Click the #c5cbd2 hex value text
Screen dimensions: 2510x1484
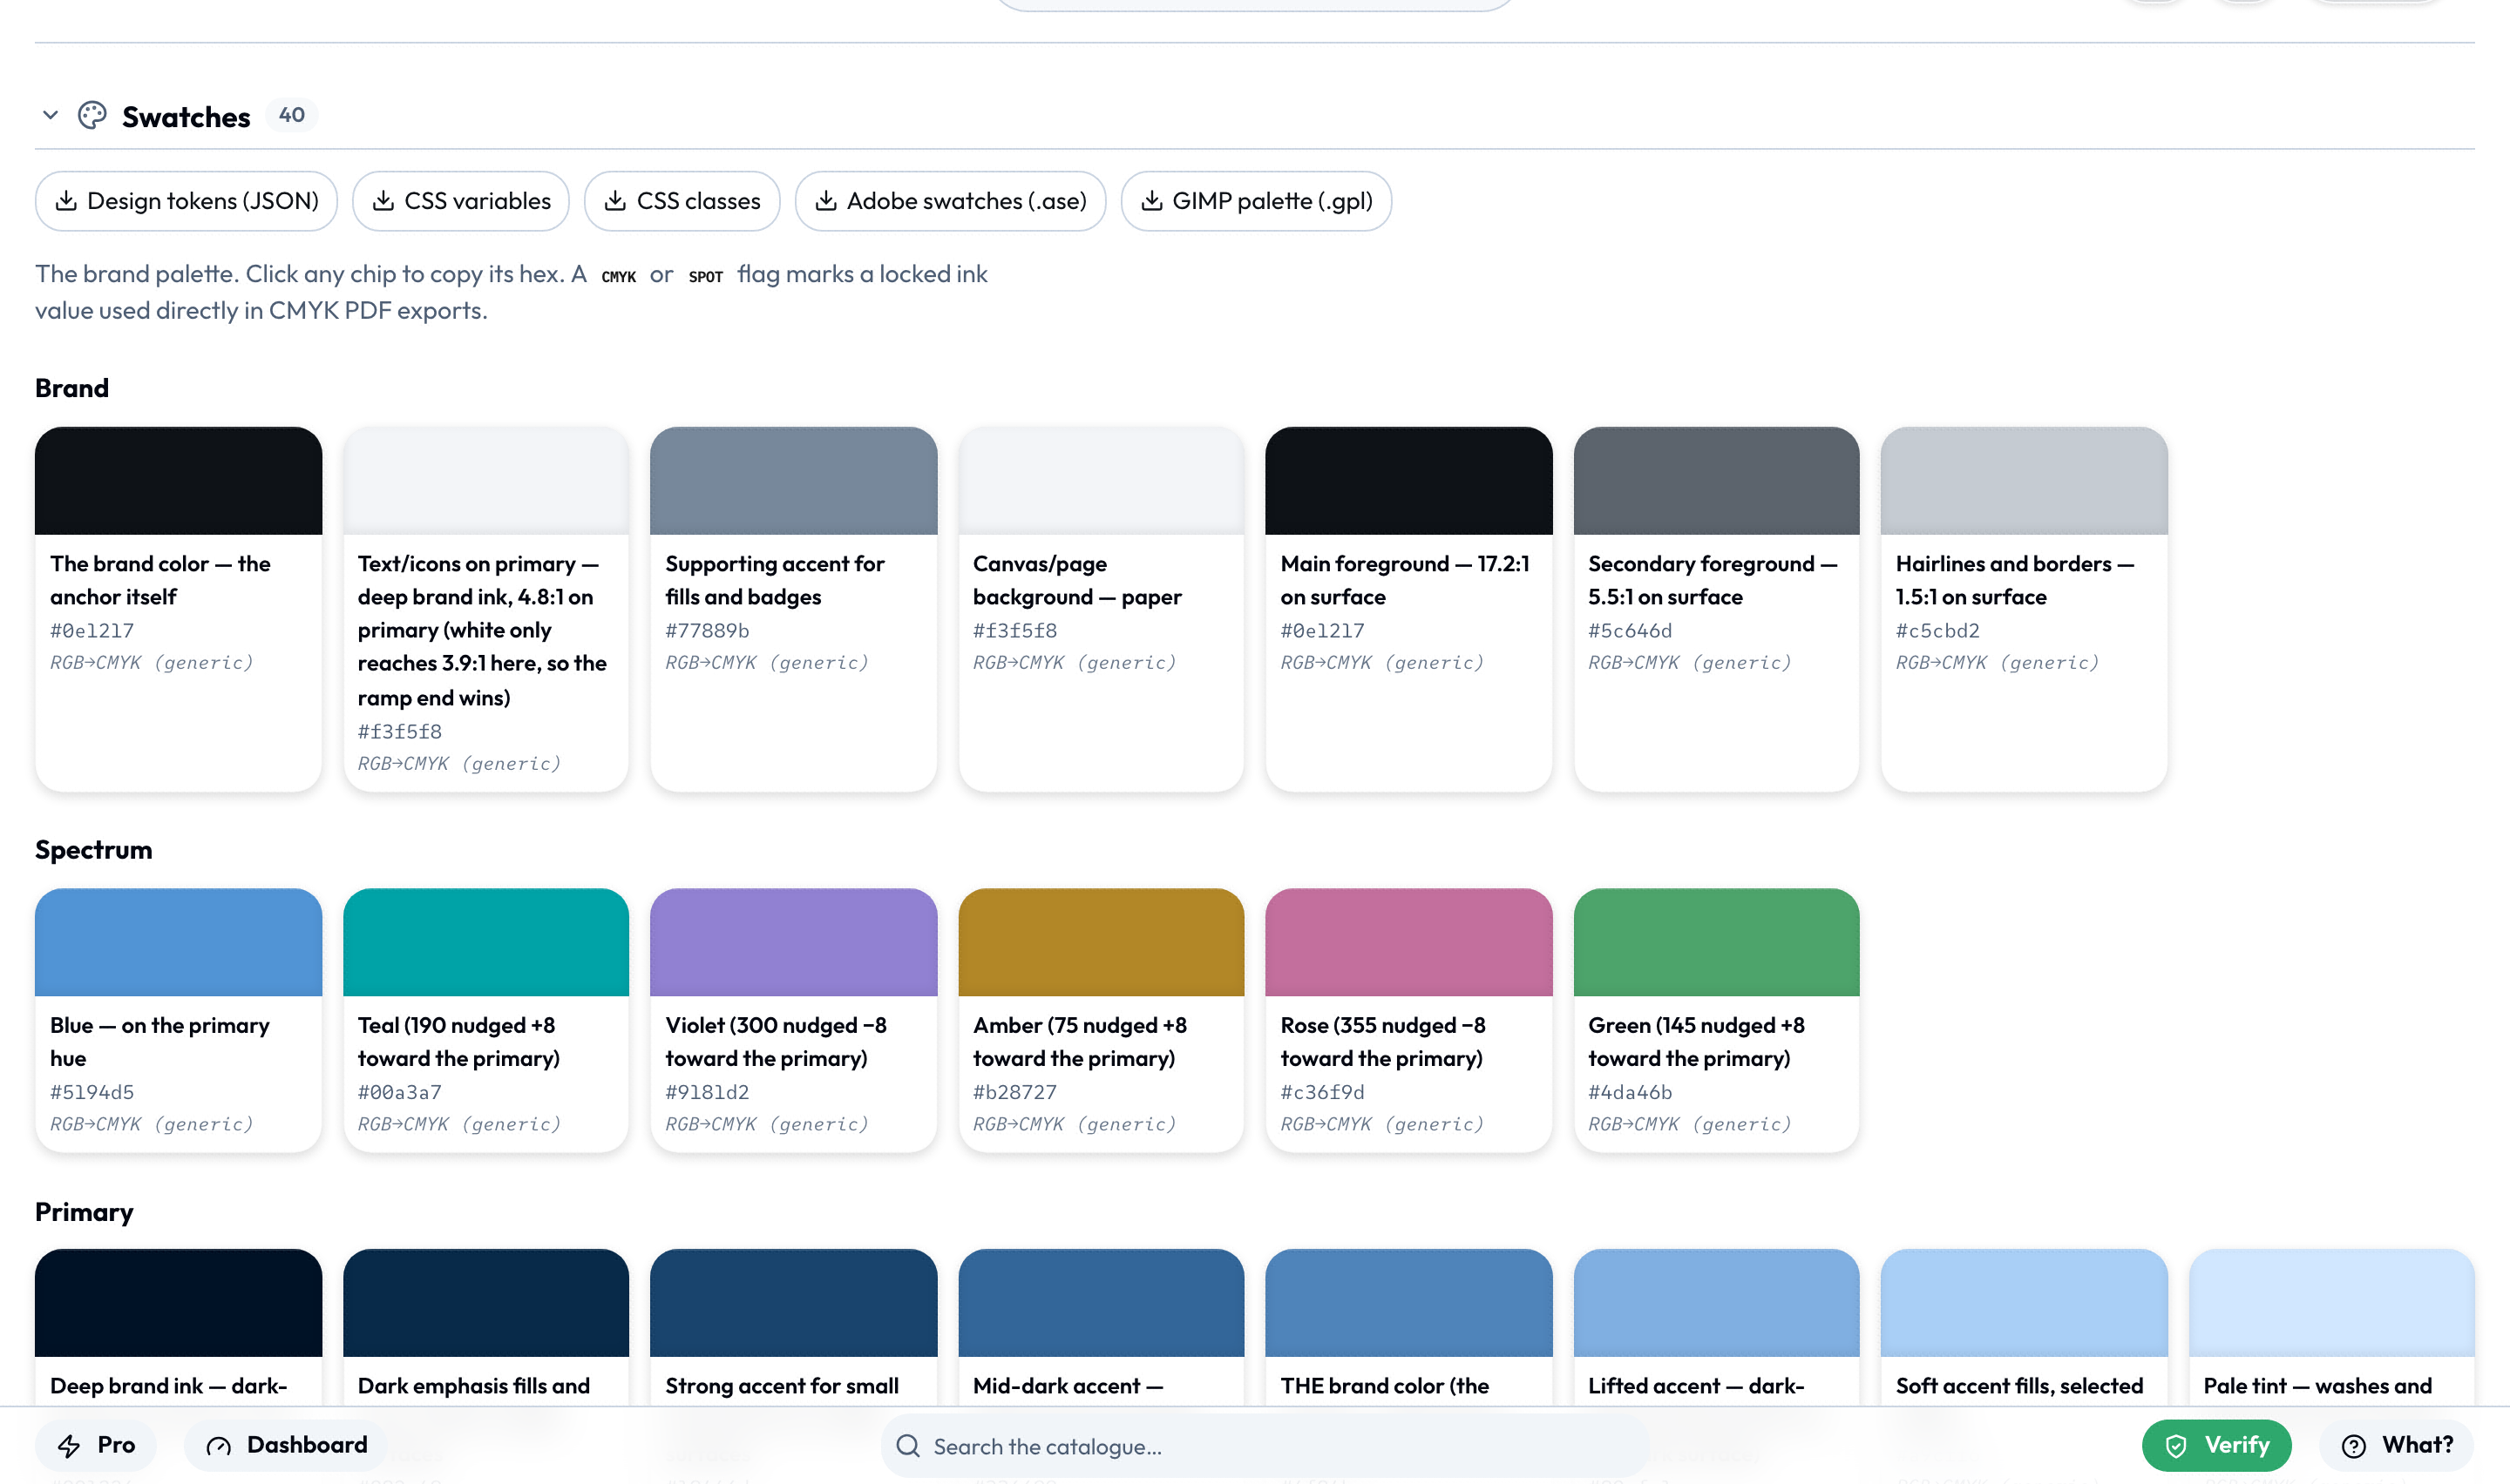pos(1937,631)
